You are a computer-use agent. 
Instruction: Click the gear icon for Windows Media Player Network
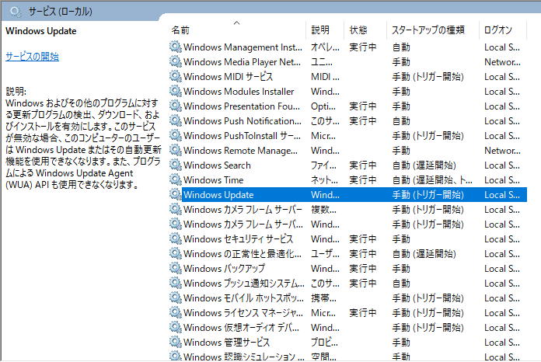coord(176,61)
